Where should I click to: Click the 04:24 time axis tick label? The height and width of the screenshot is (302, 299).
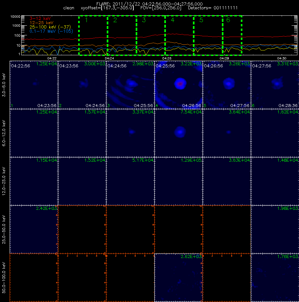109,58
